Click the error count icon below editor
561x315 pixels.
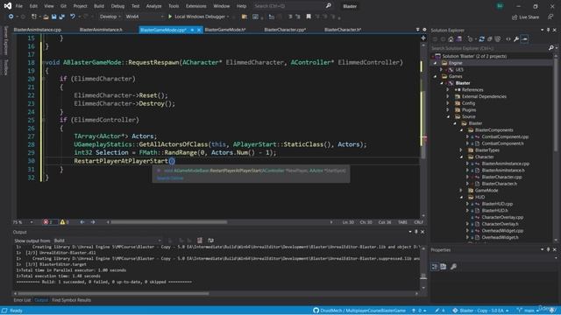pos(46,222)
